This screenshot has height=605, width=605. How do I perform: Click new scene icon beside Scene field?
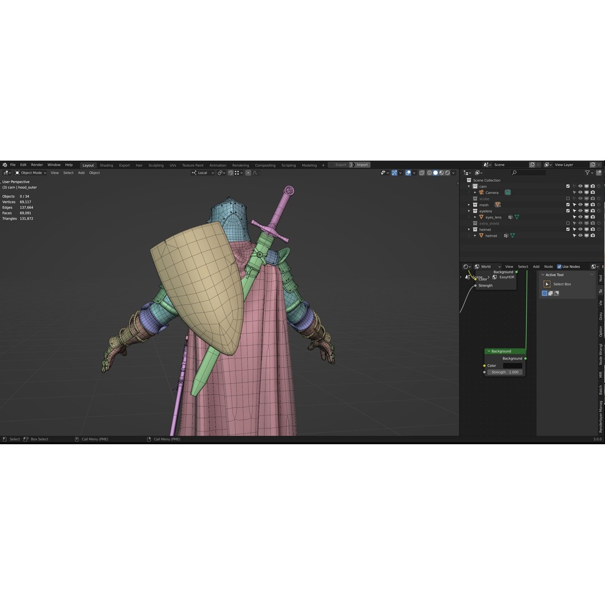coord(532,165)
